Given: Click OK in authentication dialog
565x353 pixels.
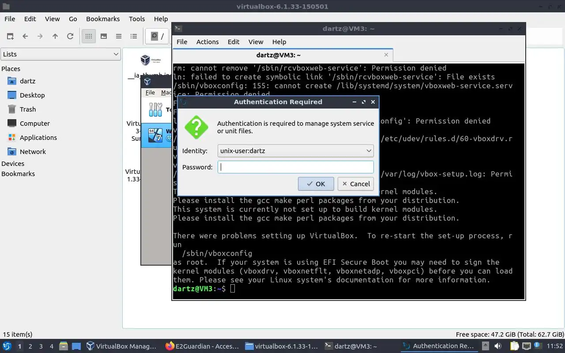Looking at the screenshot, I should (316, 184).
